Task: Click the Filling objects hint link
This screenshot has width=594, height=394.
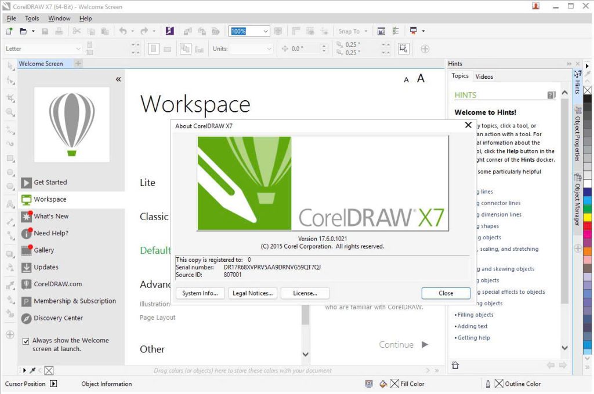Action: tap(476, 315)
